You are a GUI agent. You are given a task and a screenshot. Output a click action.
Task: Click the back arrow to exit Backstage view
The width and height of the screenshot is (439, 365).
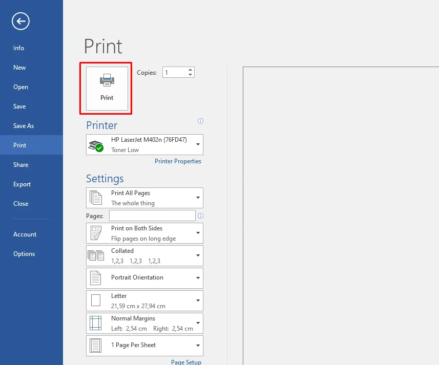click(20, 21)
